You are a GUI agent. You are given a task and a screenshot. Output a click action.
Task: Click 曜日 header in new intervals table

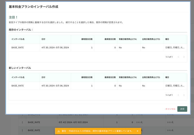[x=167, y=77]
